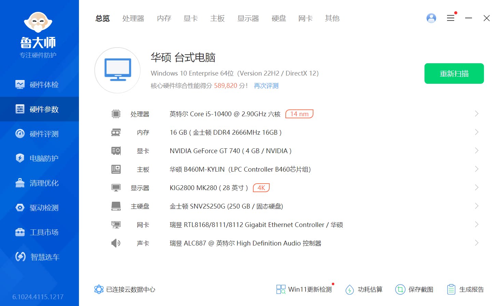
Task: Open the 清理优化 cleanup icon
Action: point(20,183)
